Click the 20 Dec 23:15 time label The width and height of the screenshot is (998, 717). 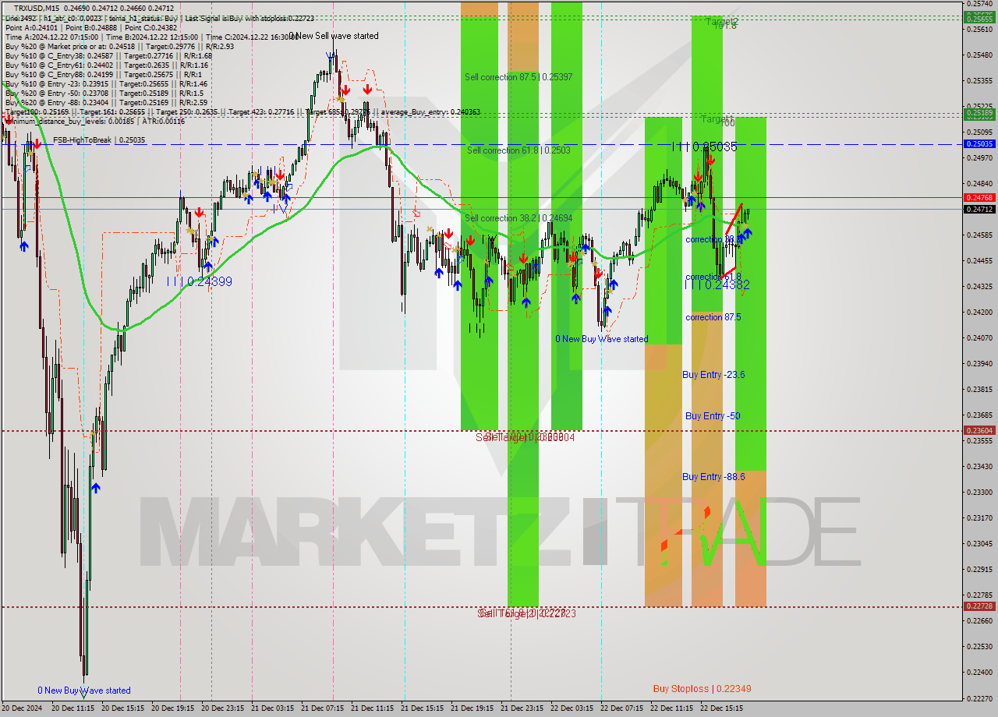click(x=222, y=708)
